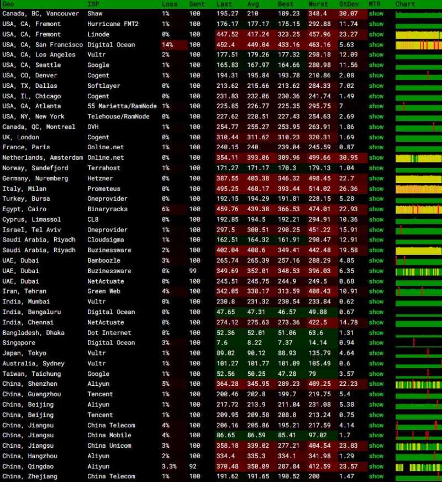Show MTR for Qingdao Aliyun row

376,467
